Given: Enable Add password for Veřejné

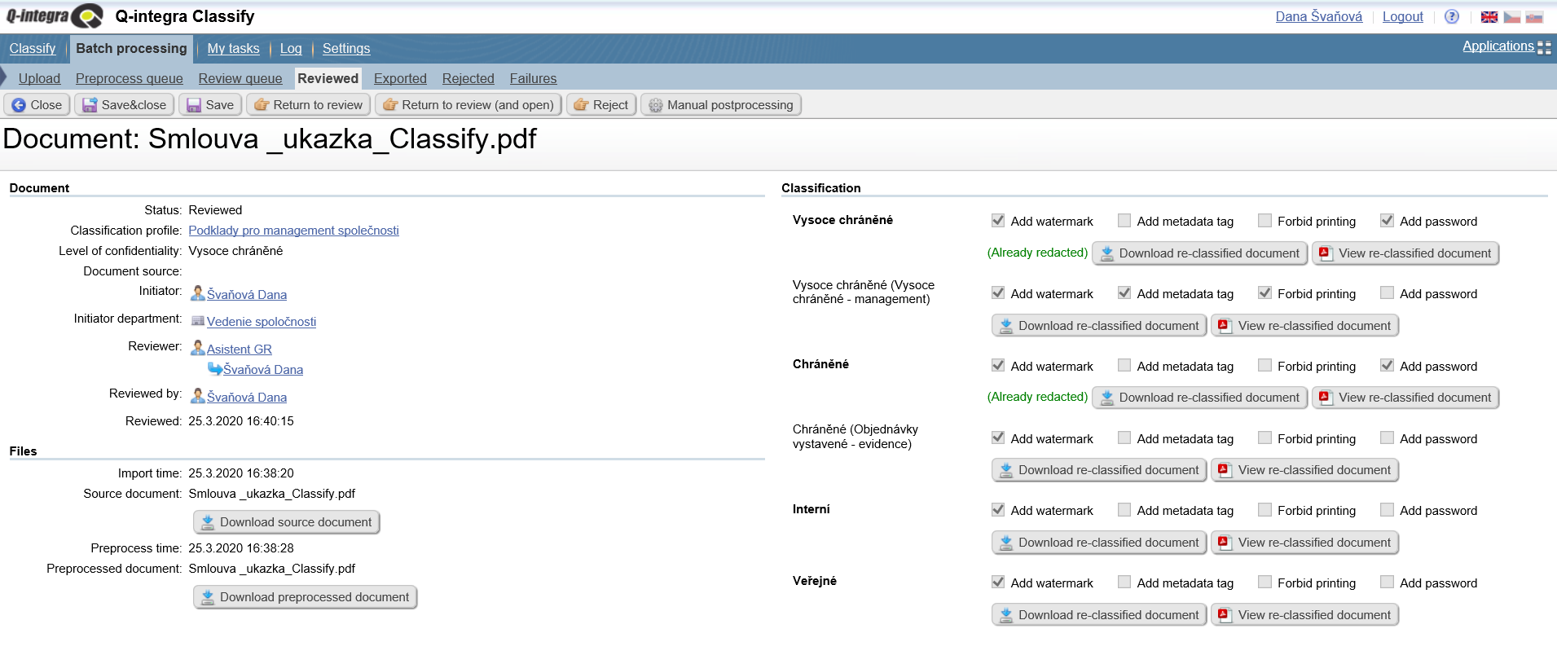Looking at the screenshot, I should (x=1387, y=582).
